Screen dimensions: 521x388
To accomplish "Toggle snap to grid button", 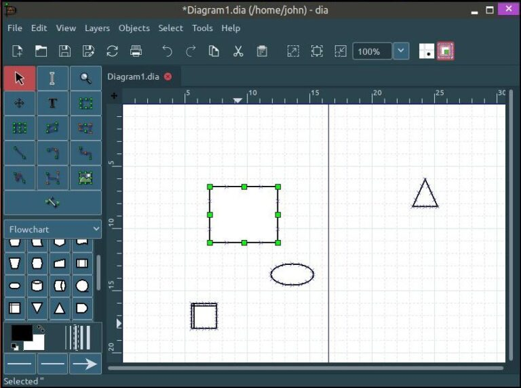I will [427, 51].
